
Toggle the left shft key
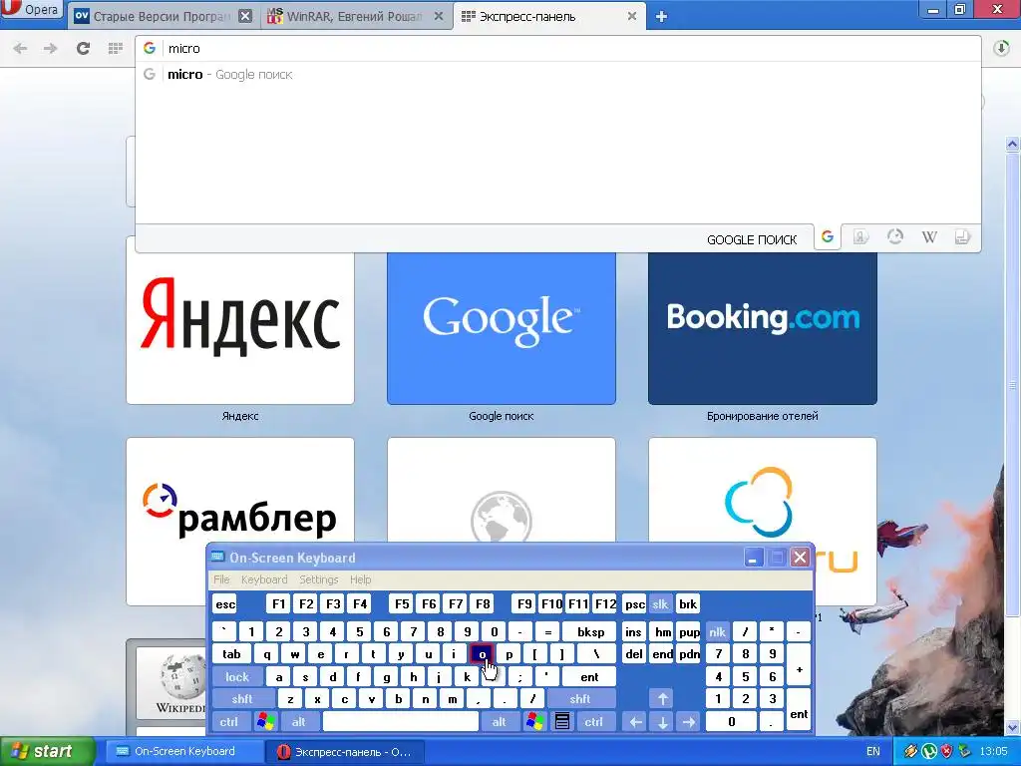(242, 699)
